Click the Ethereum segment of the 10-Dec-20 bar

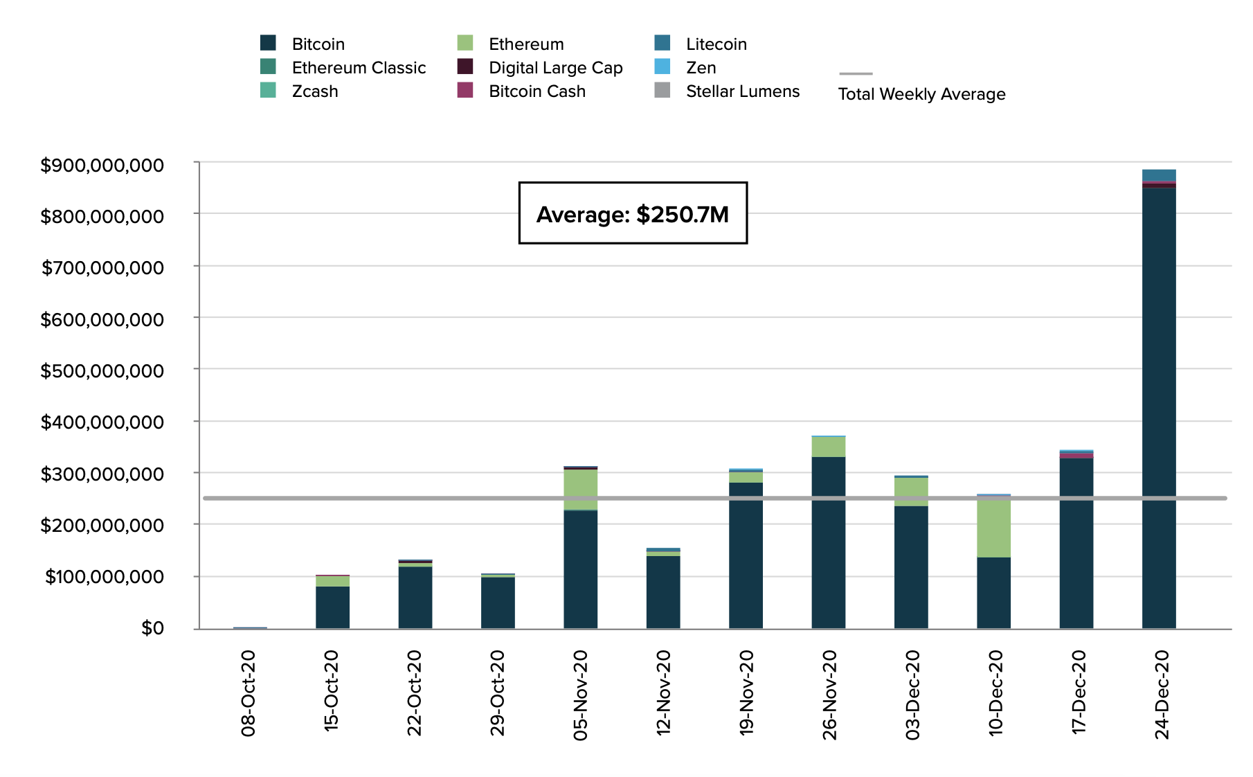(993, 528)
